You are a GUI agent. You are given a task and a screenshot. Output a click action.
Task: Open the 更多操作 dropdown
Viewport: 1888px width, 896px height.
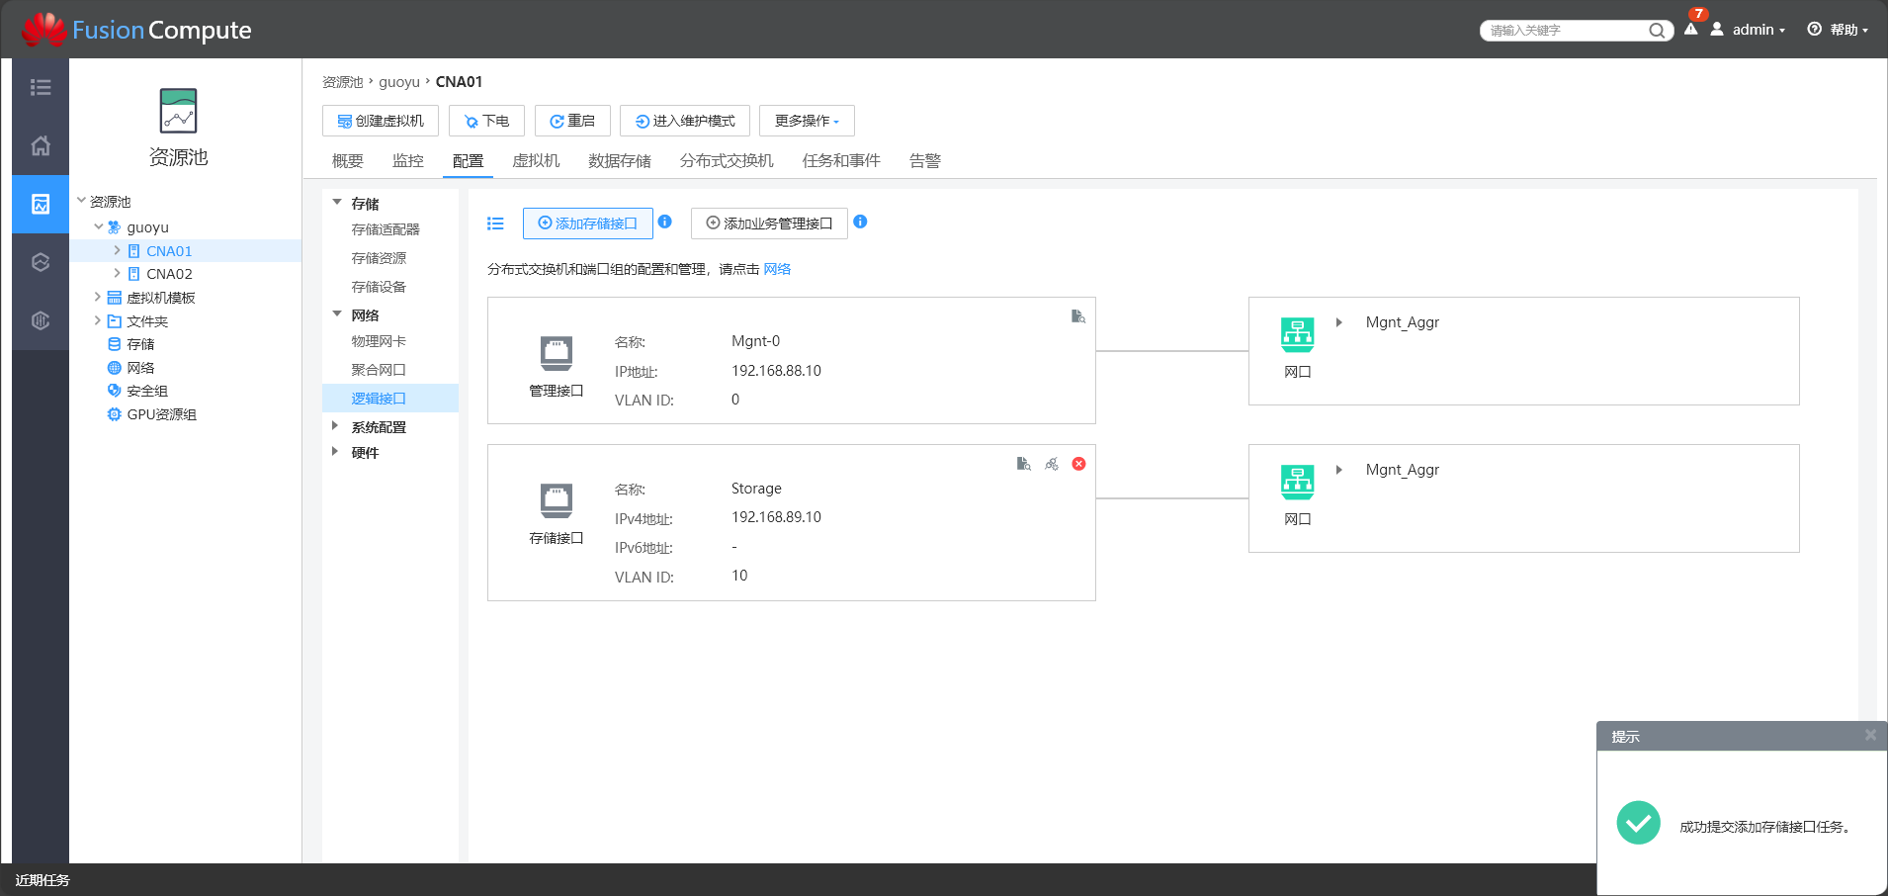pos(807,121)
